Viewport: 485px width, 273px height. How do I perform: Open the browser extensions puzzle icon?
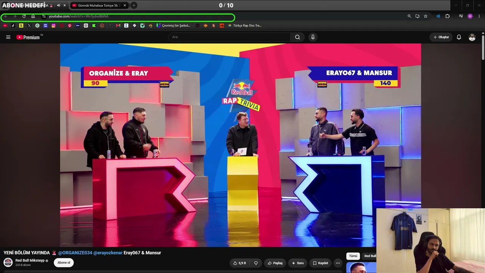(x=447, y=16)
